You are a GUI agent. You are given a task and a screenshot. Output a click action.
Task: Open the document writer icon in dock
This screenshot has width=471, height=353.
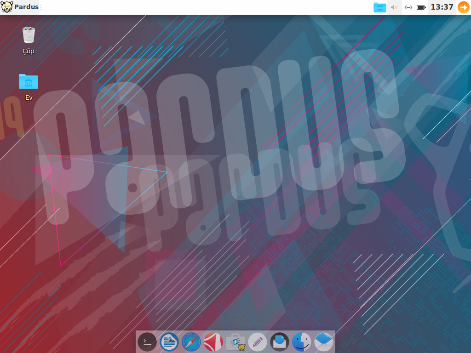click(169, 342)
